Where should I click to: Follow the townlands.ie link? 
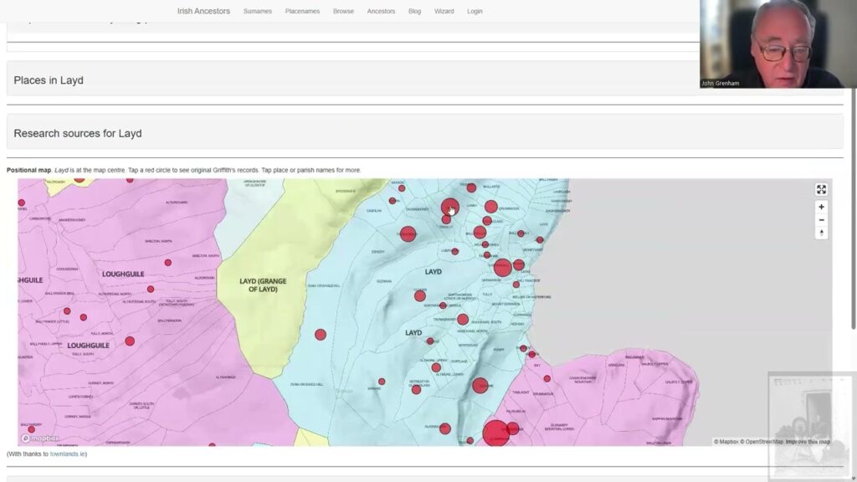tap(67, 454)
